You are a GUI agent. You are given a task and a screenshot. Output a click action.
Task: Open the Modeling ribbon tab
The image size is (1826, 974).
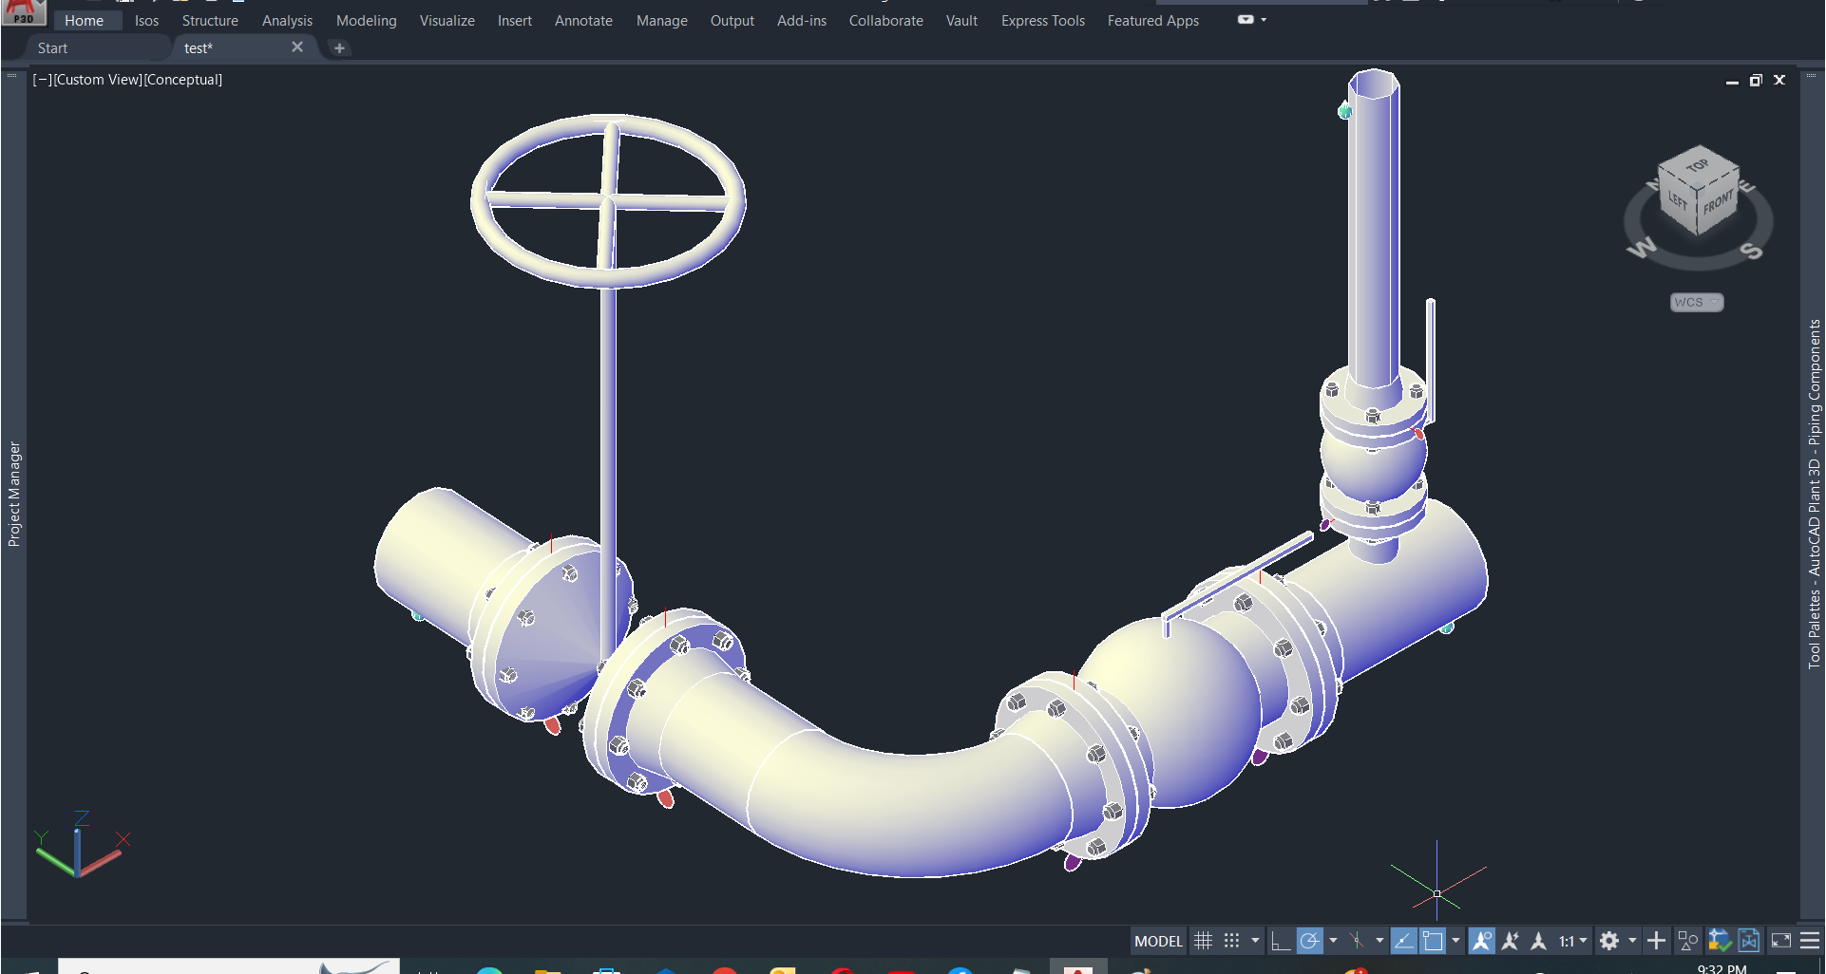coord(366,21)
